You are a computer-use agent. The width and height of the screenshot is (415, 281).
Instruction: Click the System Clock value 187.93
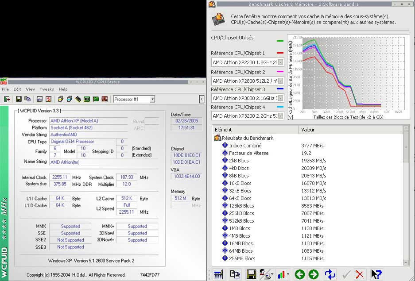tap(127, 177)
